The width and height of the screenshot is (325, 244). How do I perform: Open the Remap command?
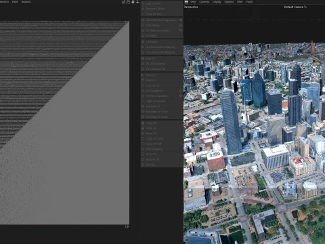162,165
